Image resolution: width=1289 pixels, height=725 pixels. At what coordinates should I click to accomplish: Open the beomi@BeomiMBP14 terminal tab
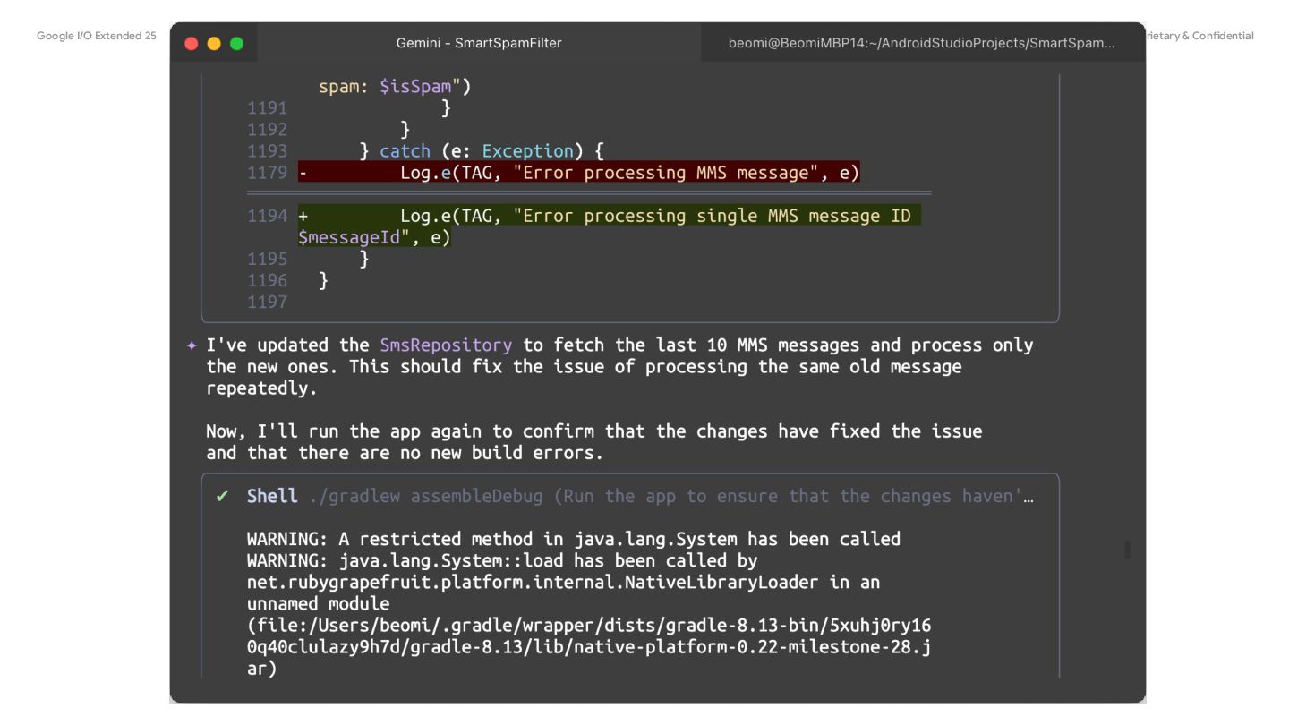[x=922, y=43]
